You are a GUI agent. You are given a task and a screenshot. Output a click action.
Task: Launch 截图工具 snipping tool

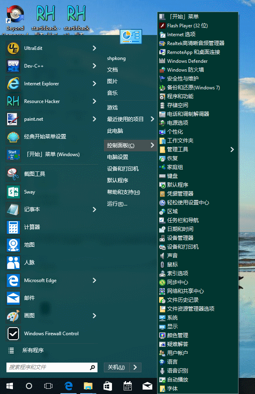coord(52,174)
